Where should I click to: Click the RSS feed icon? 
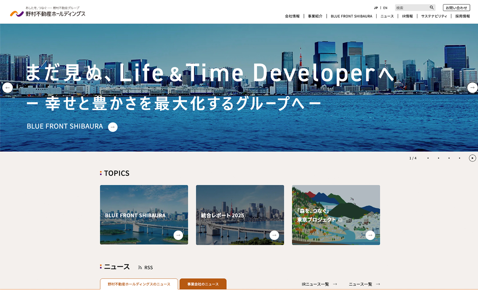point(140,268)
